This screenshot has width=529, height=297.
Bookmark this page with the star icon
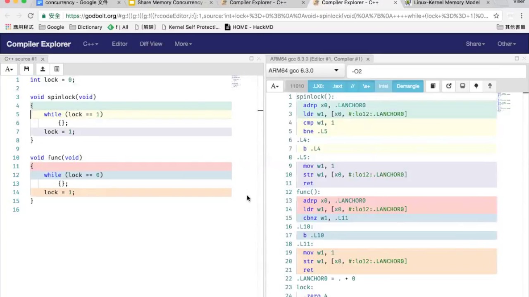[496, 16]
